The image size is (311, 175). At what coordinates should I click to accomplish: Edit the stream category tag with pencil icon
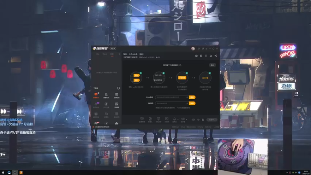click(x=131, y=57)
